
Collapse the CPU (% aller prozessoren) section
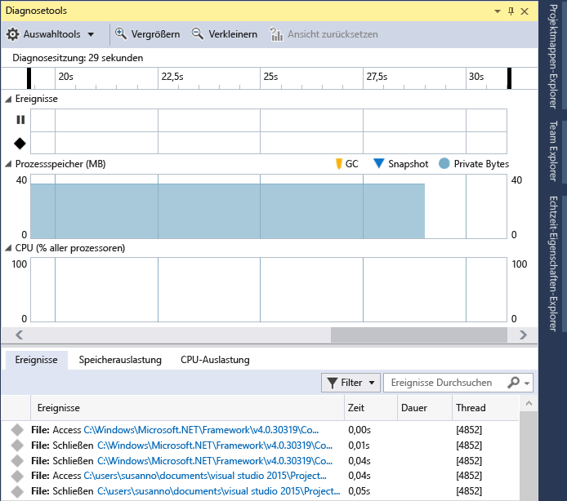pyautogui.click(x=8, y=248)
